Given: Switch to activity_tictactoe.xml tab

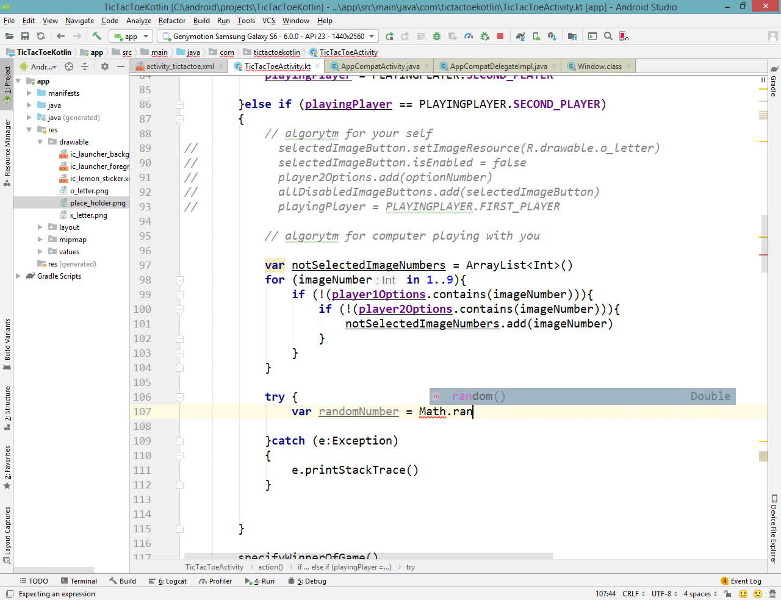Looking at the screenshot, I should [x=179, y=66].
